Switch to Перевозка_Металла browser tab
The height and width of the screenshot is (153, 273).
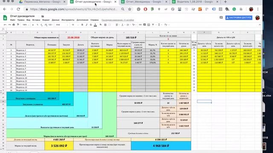click(42, 2)
